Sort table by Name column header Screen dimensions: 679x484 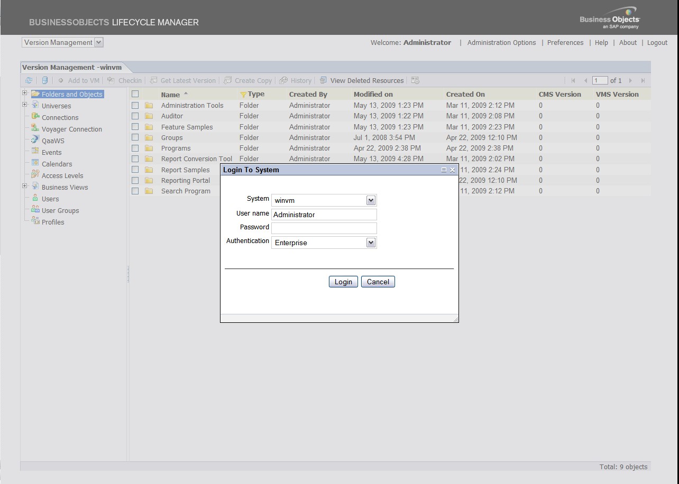(x=170, y=95)
